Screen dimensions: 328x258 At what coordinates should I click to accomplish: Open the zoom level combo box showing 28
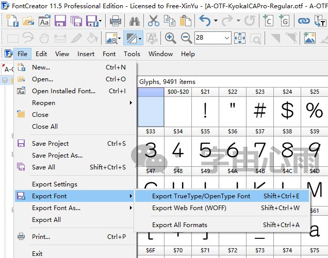click(213, 38)
